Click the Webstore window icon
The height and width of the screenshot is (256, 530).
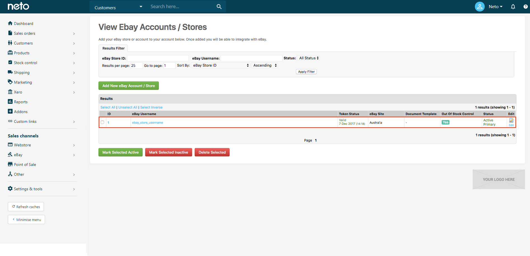pos(10,145)
